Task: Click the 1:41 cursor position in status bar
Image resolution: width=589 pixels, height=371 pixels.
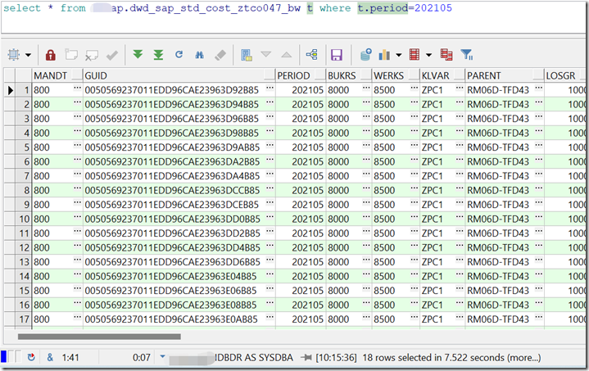Action: (70, 357)
